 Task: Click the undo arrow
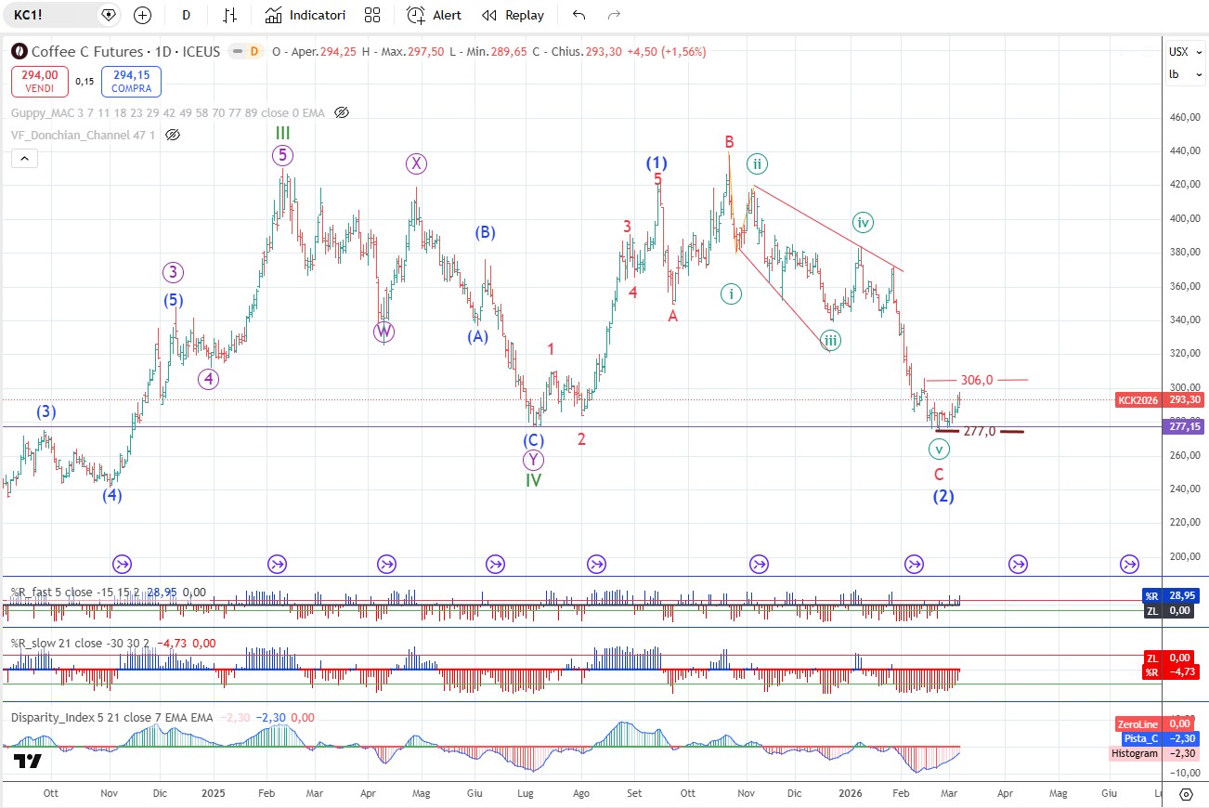coord(579,15)
